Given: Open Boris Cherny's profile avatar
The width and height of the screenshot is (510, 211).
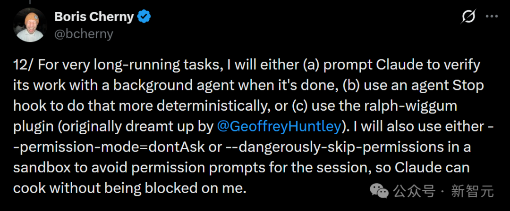Looking at the screenshot, I should [30, 24].
